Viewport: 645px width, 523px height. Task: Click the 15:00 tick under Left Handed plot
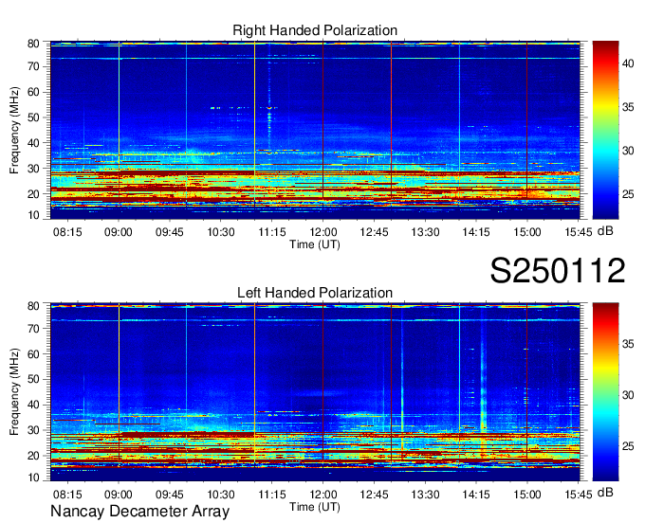[x=527, y=495]
